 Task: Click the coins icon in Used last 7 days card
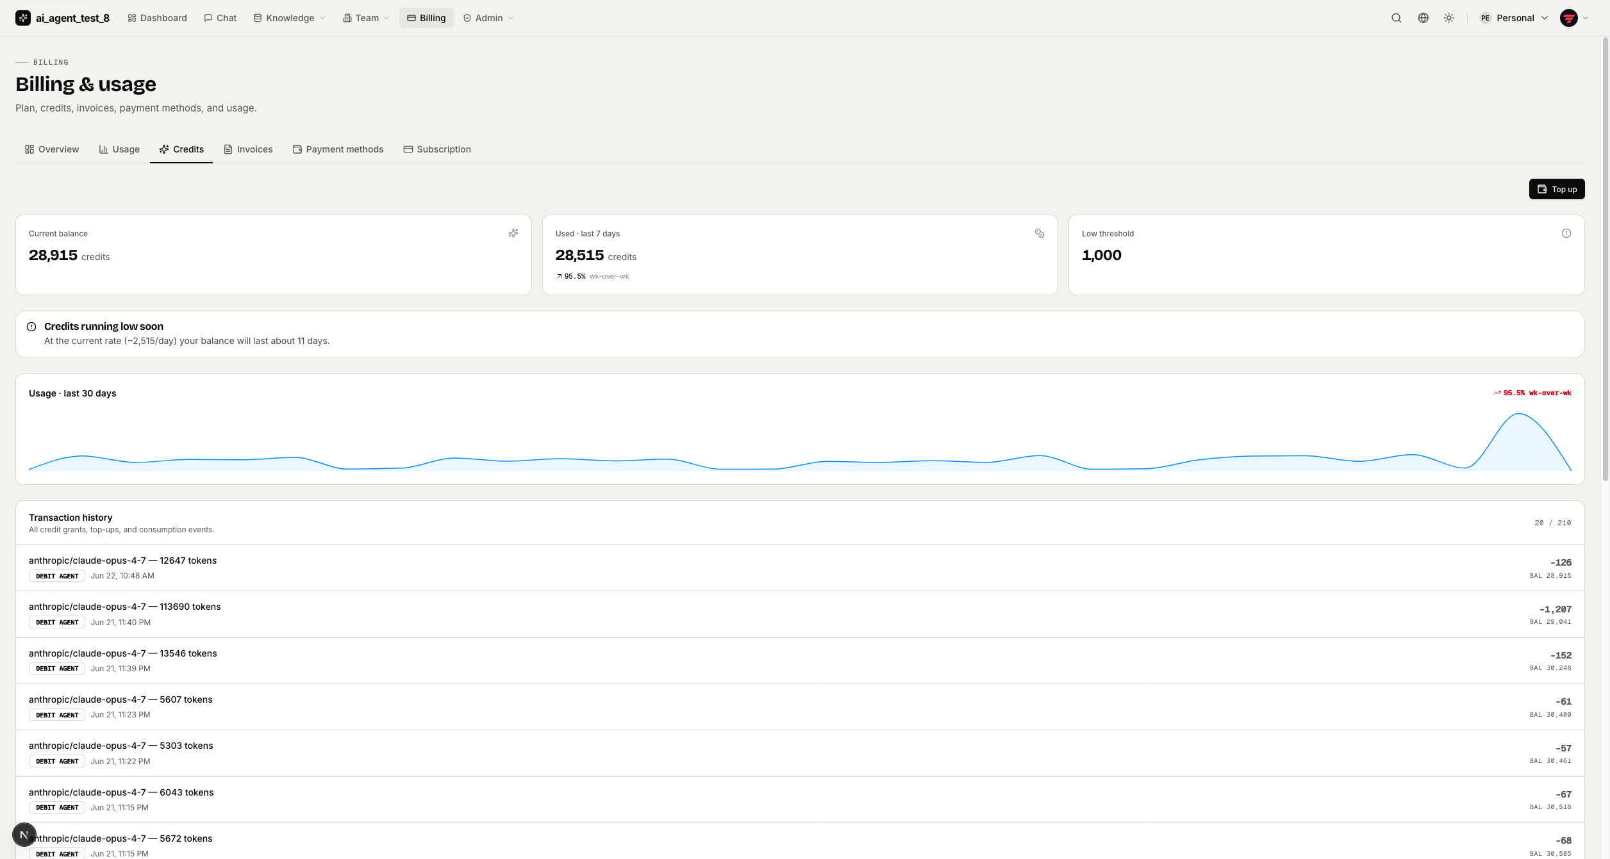click(1040, 233)
